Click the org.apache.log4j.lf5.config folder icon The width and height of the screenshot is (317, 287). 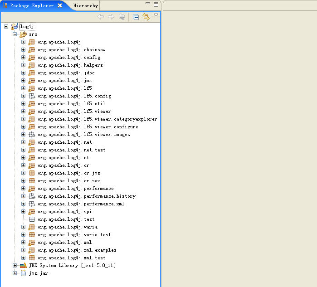pos(32,96)
